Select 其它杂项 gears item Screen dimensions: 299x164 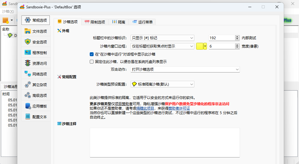coord(36,85)
